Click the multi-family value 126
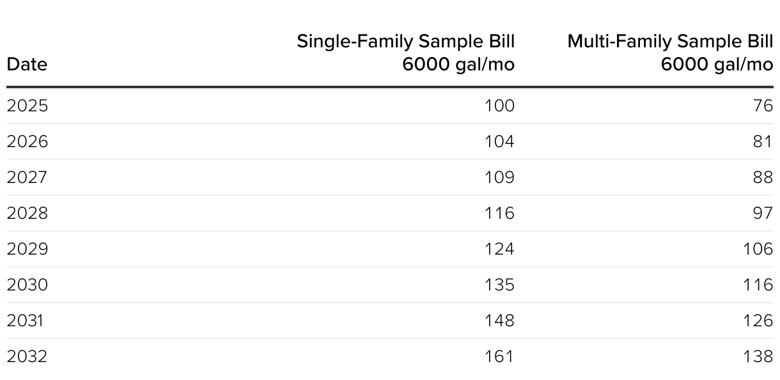 (758, 321)
